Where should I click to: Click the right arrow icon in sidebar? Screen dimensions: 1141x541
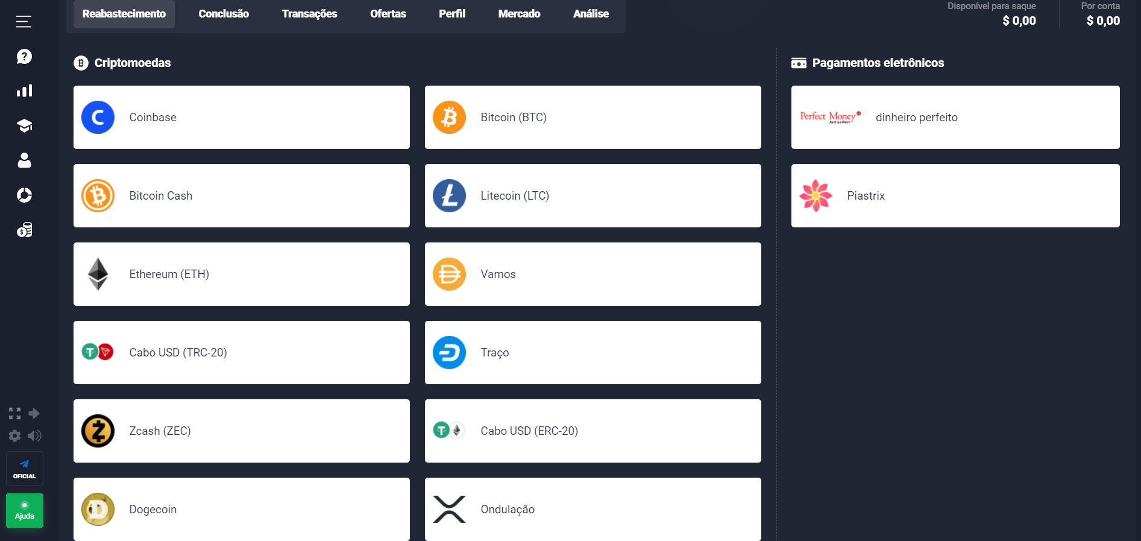(x=34, y=413)
